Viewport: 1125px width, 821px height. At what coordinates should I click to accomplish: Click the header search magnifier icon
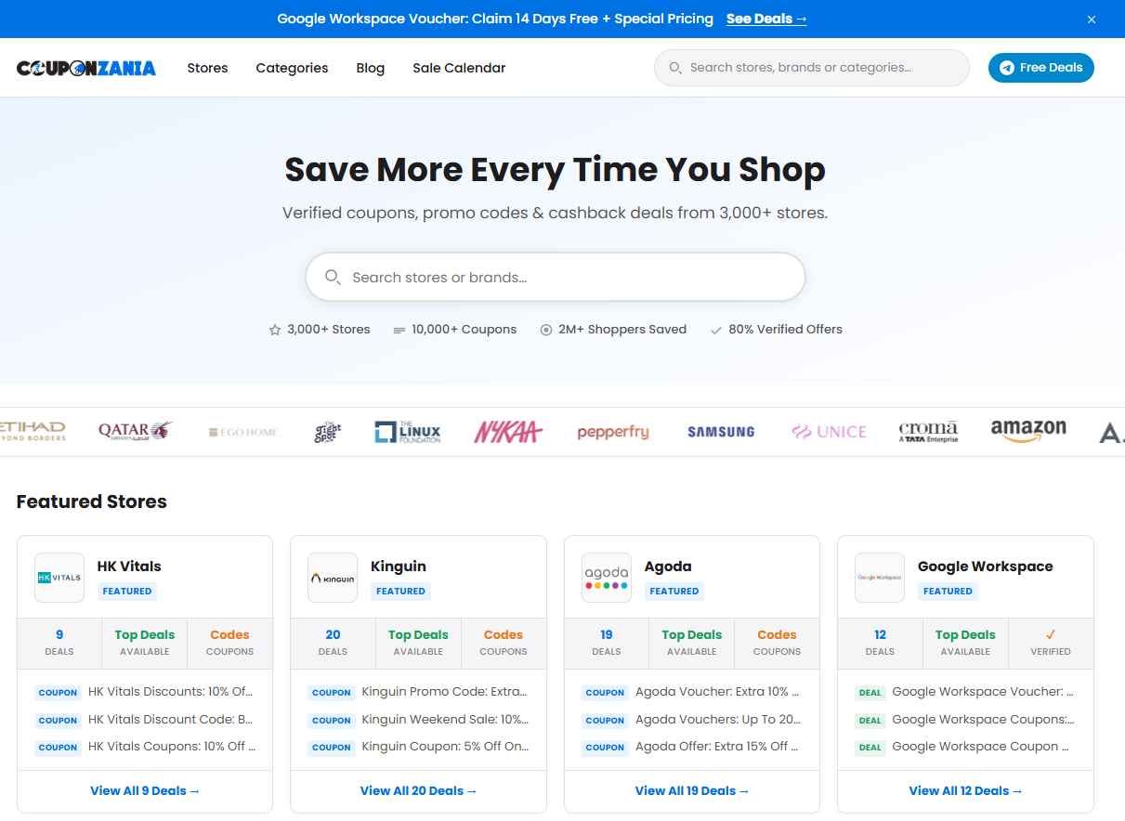point(675,68)
